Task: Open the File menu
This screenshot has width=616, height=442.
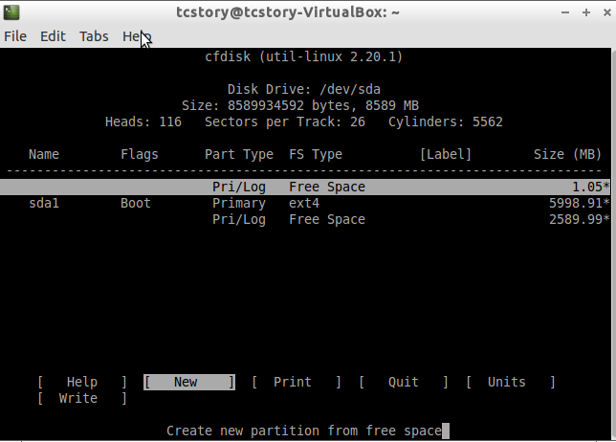Action: coord(15,36)
